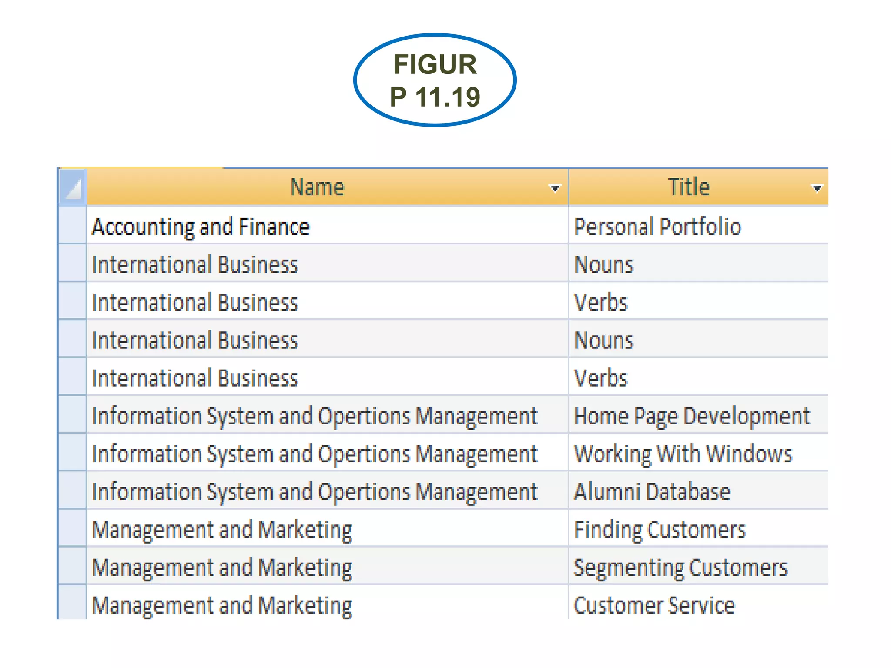Image resolution: width=891 pixels, height=668 pixels.
Task: Select the "Working With Windows" cell
Action: [x=683, y=454]
